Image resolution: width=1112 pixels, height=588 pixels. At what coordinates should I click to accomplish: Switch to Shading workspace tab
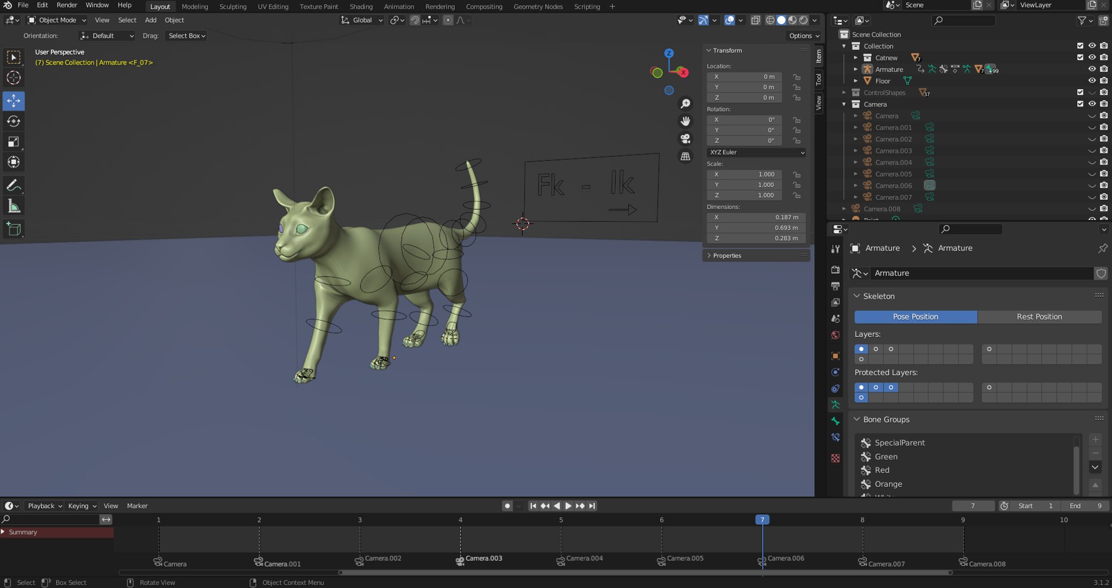361,7
